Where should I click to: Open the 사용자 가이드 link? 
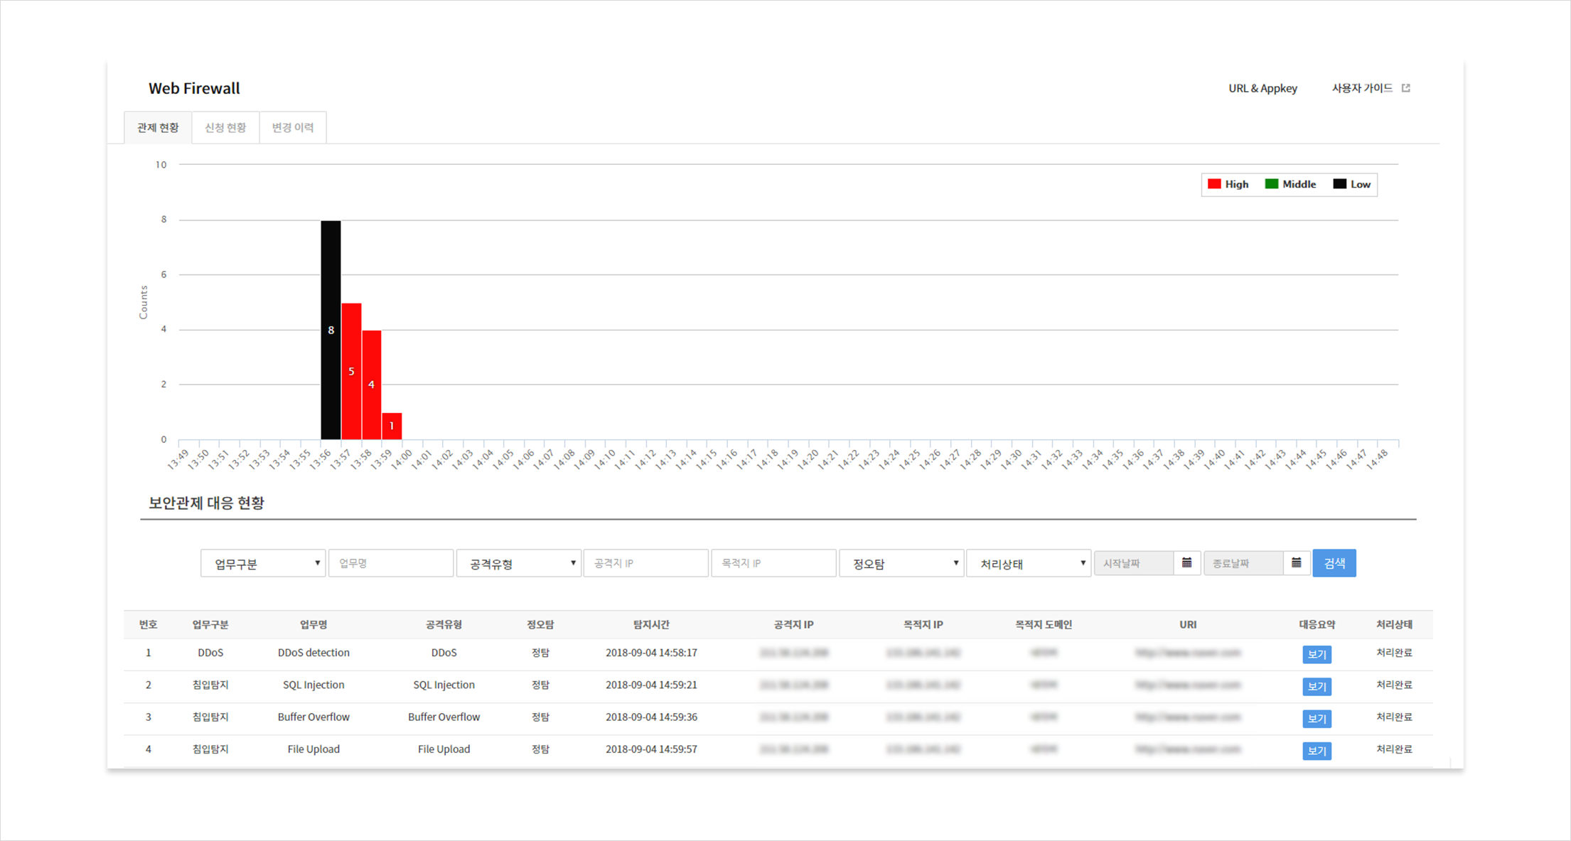click(x=1362, y=88)
